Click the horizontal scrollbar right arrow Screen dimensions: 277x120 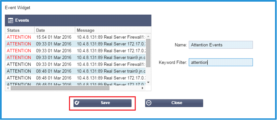point(142,88)
